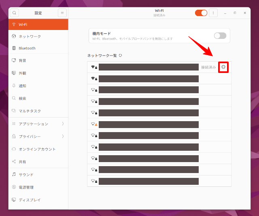This screenshot has height=216, width=259.
Task: Click the 通知 bell icon
Action: point(14,86)
